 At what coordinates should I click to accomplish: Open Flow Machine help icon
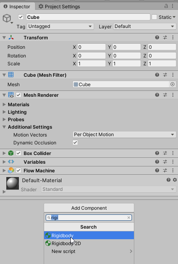(157, 170)
